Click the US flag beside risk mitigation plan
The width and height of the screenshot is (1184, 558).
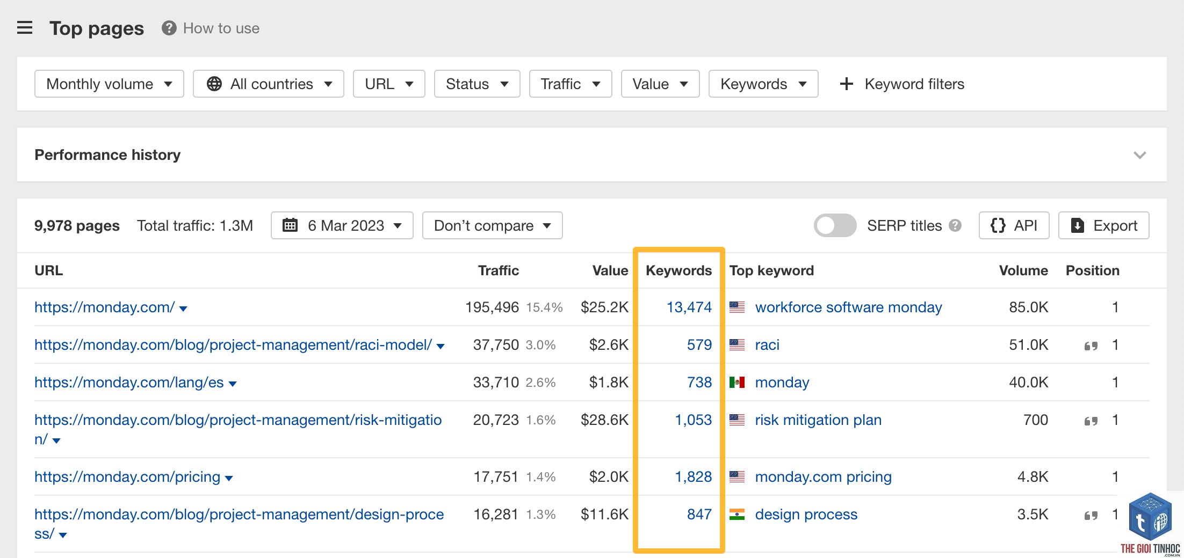[x=737, y=420]
